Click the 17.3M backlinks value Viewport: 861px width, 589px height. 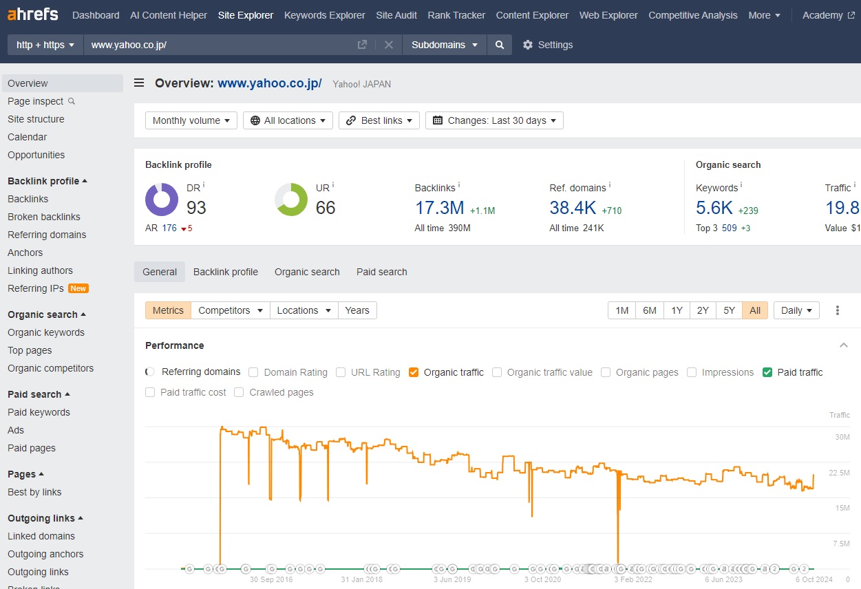tap(440, 207)
